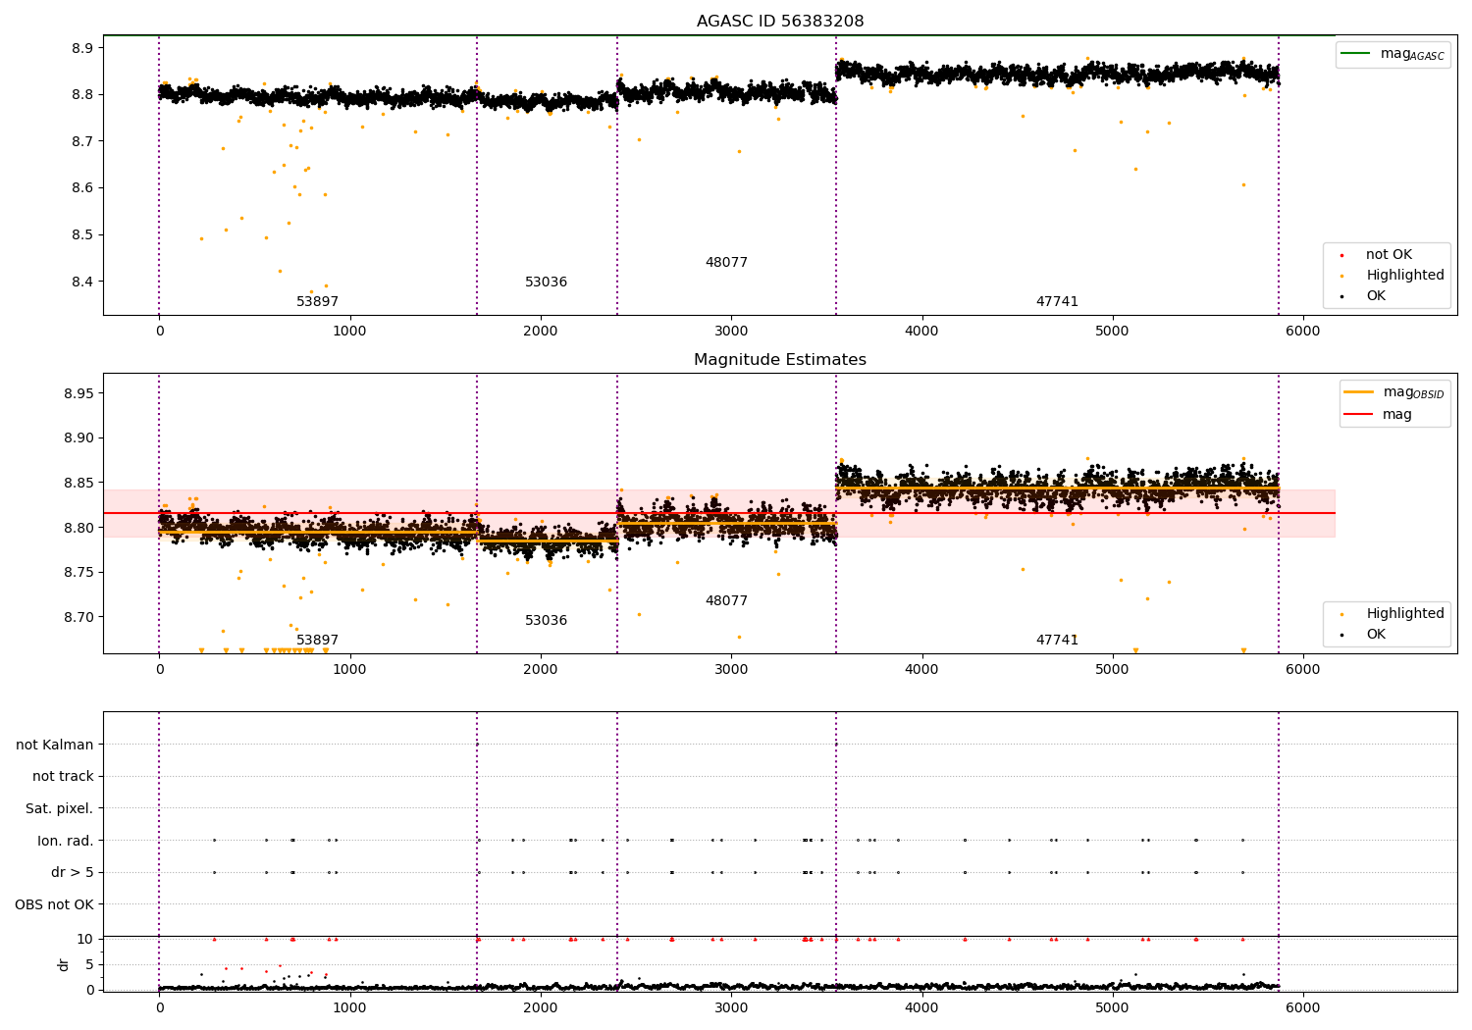Click the 'not OK' legend entry

1389,255
